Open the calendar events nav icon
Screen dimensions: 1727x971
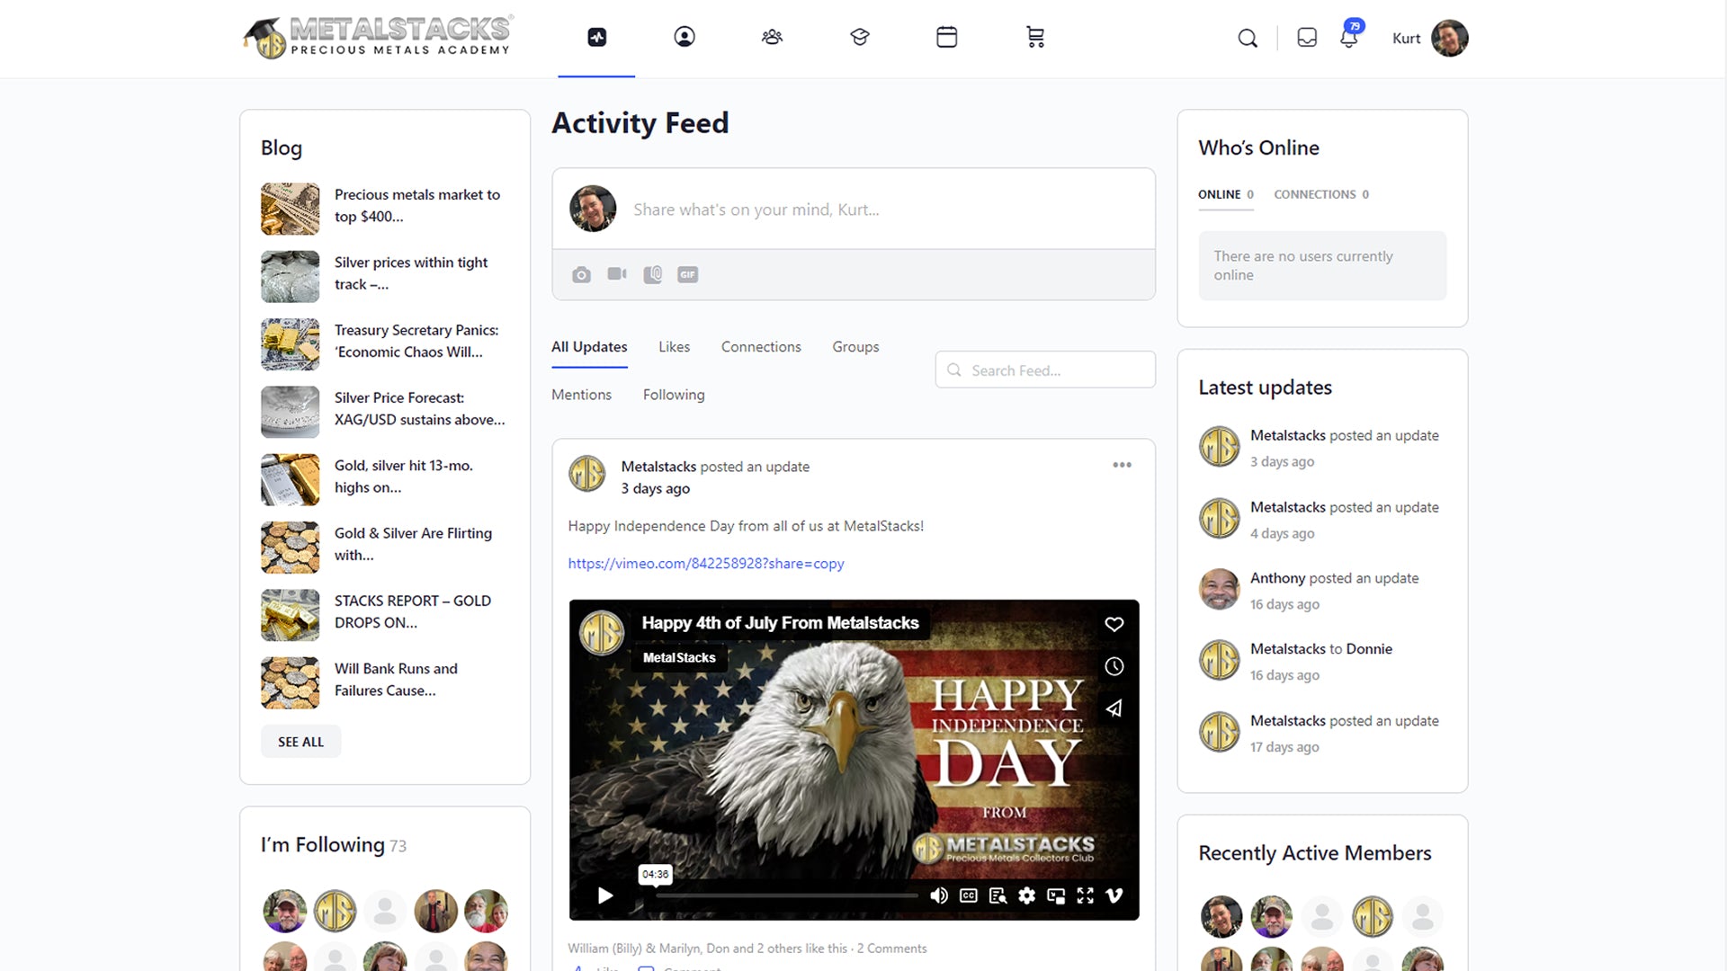pos(946,37)
